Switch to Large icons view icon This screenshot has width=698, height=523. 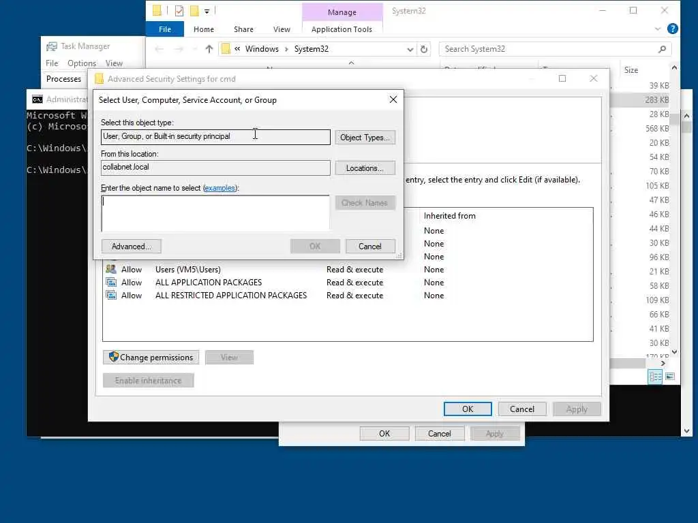670,377
